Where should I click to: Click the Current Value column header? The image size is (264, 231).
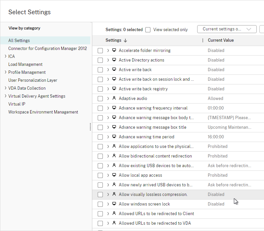coord(221,40)
